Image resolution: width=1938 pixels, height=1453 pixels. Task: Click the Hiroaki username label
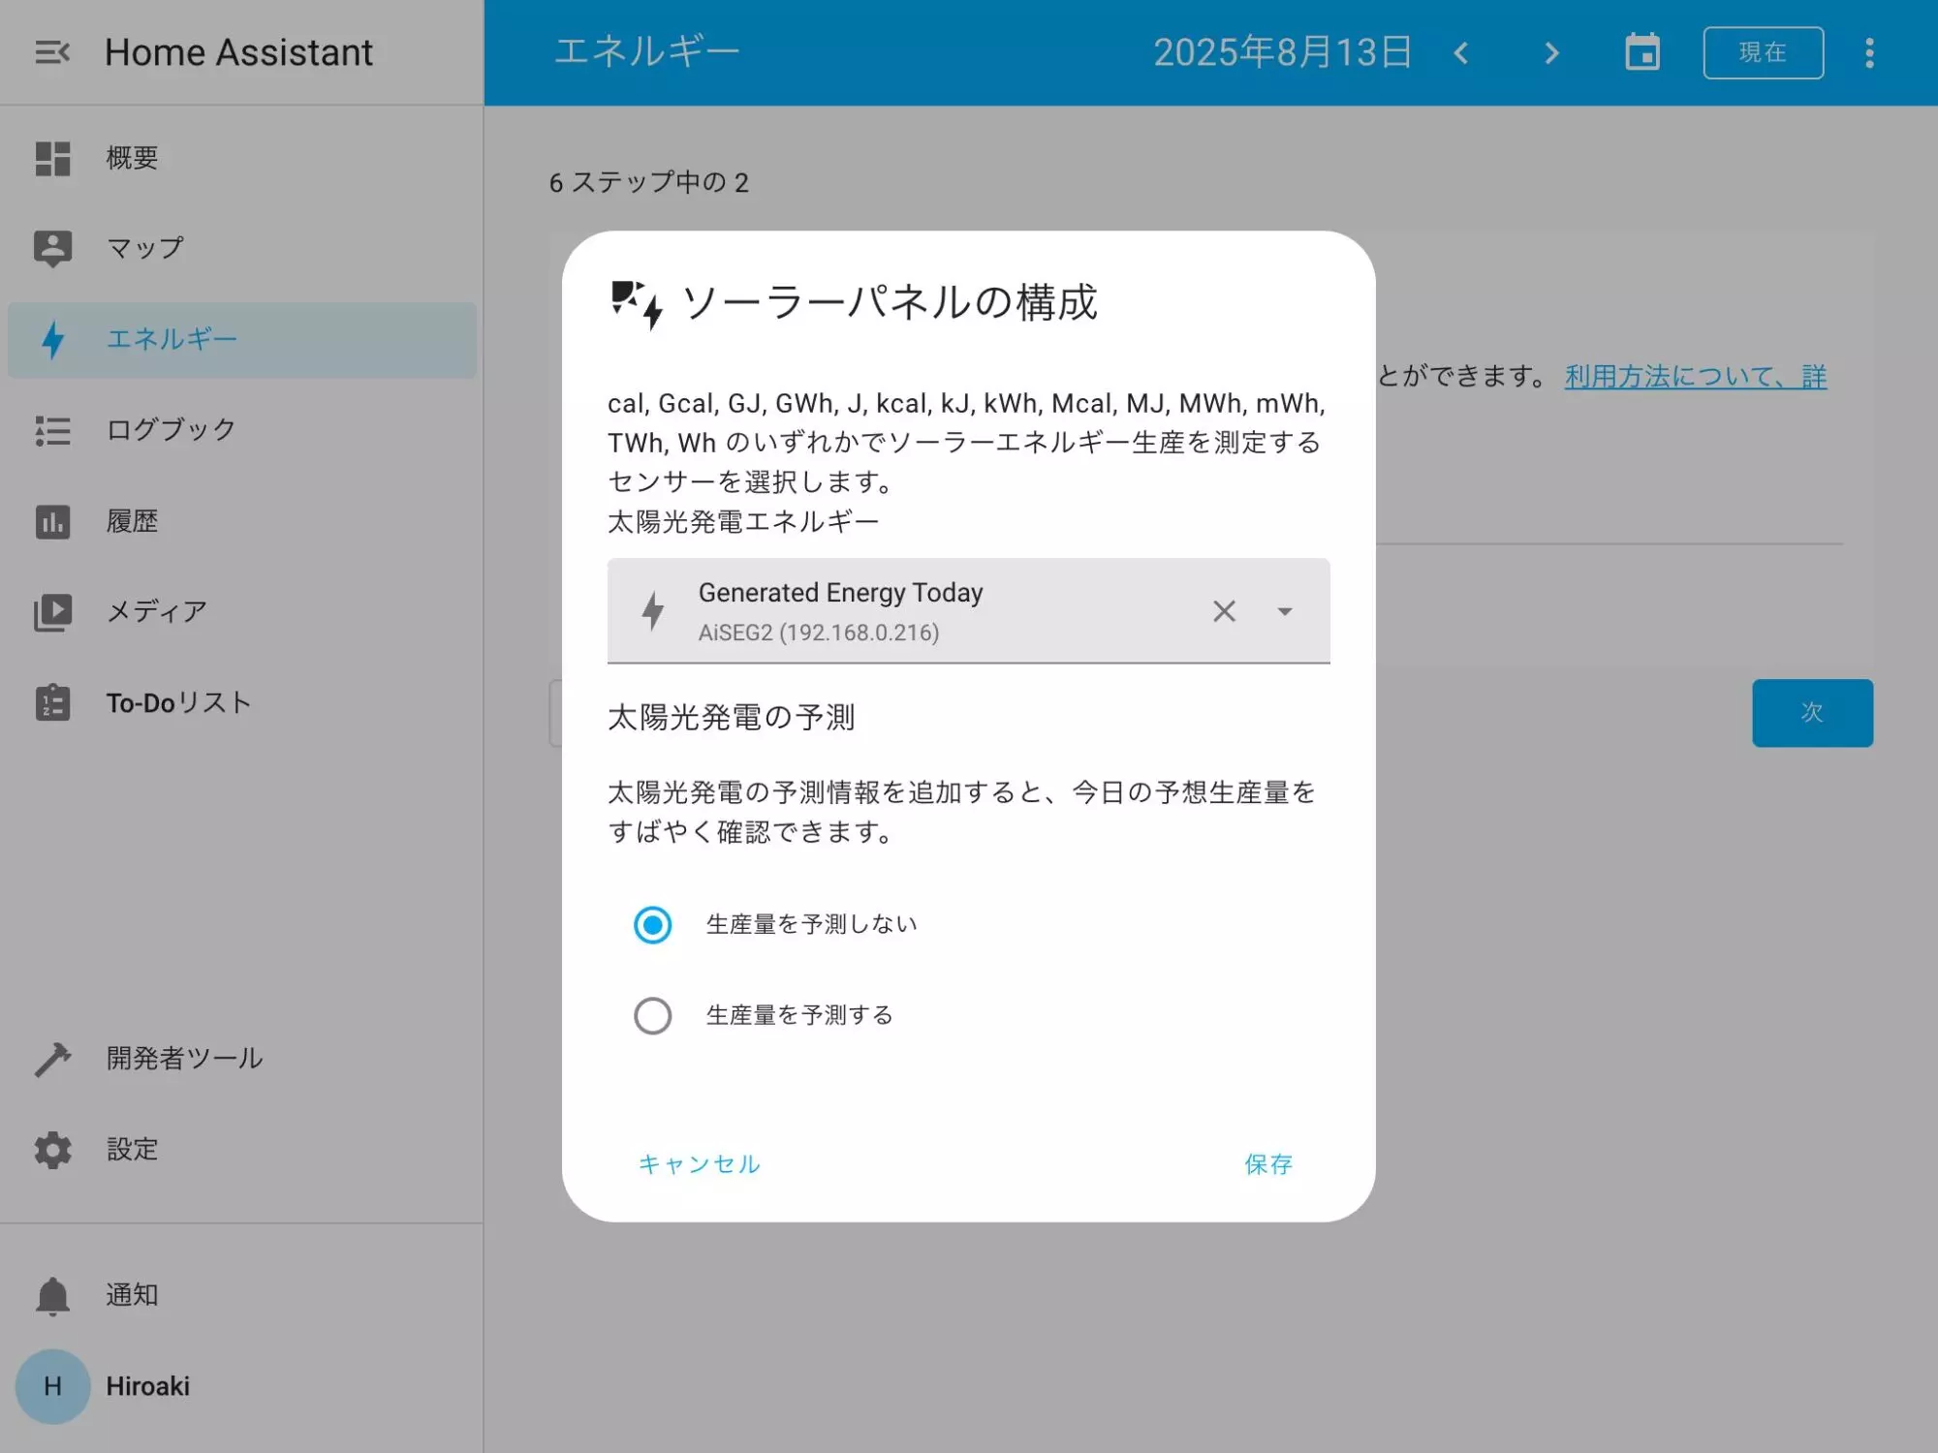pyautogui.click(x=147, y=1386)
